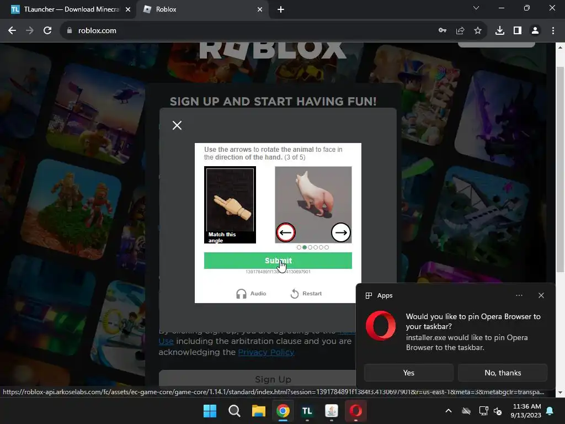The height and width of the screenshot is (424, 565).
Task: Open Opera from the taskbar
Action: [356, 411]
